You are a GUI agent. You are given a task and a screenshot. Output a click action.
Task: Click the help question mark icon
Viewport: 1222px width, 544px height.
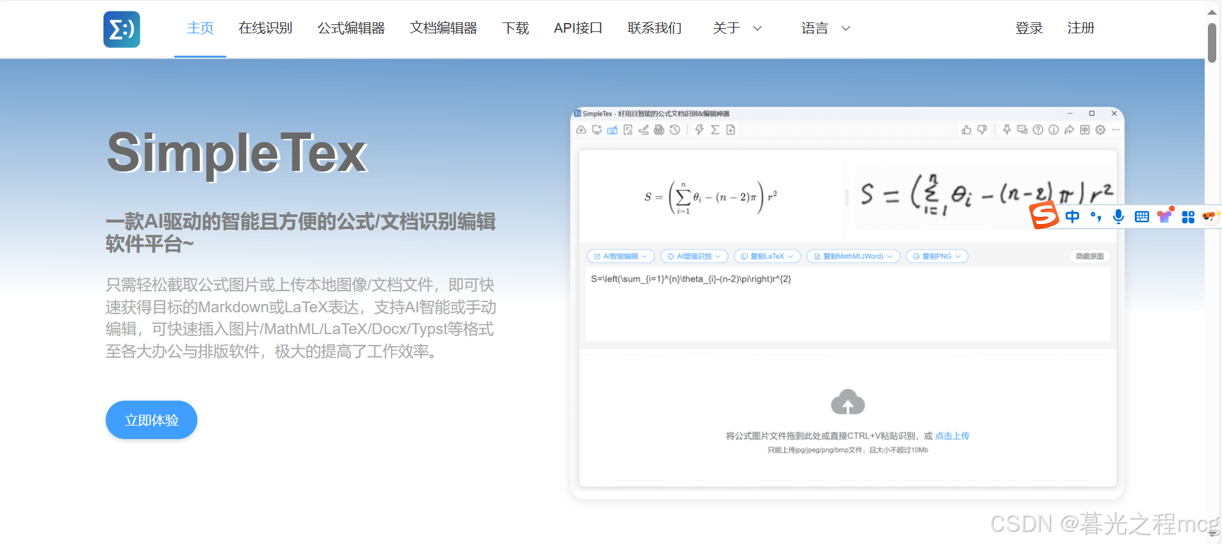(x=1038, y=130)
